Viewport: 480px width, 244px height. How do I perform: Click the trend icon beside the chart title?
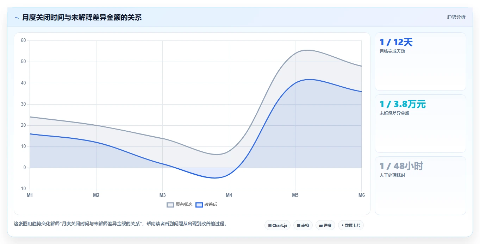17,18
